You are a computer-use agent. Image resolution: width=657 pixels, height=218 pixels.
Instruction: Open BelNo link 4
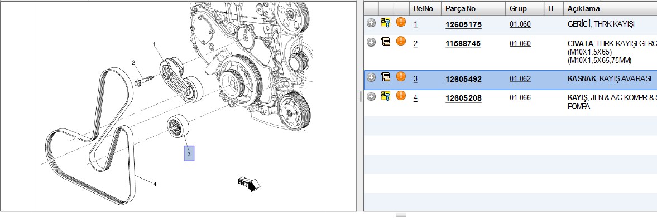point(415,98)
